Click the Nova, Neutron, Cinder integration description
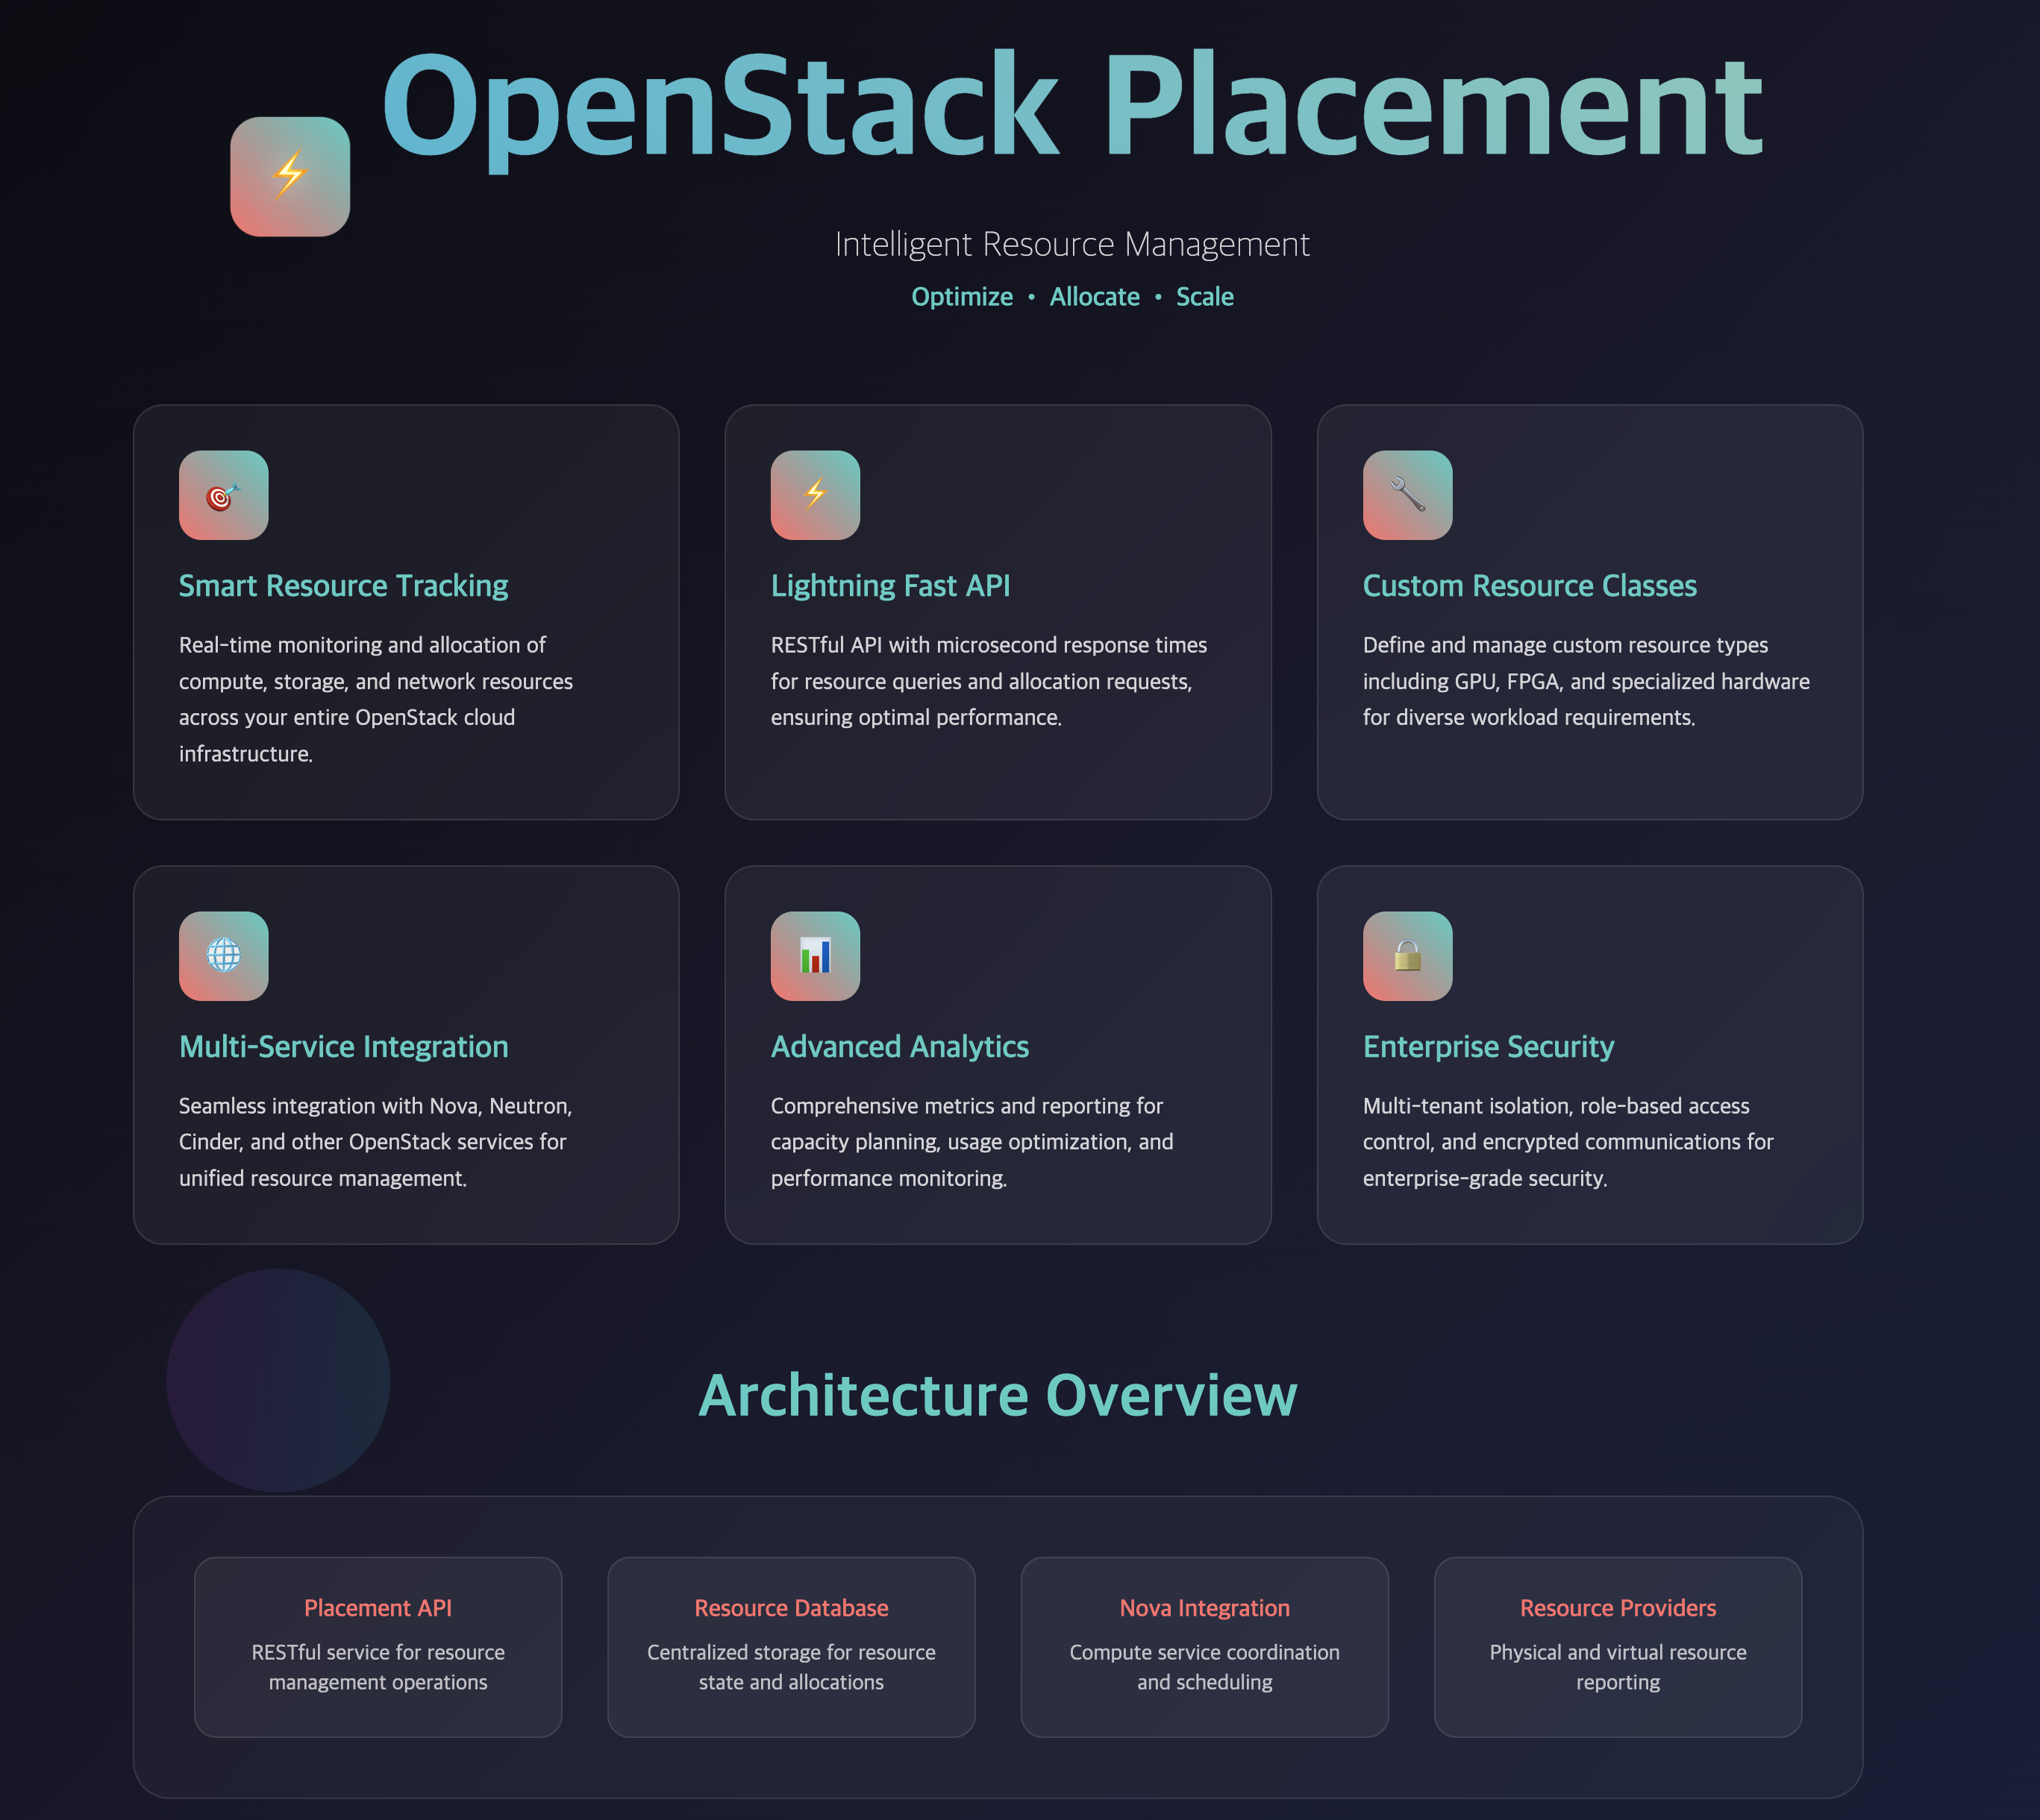 [x=376, y=1142]
